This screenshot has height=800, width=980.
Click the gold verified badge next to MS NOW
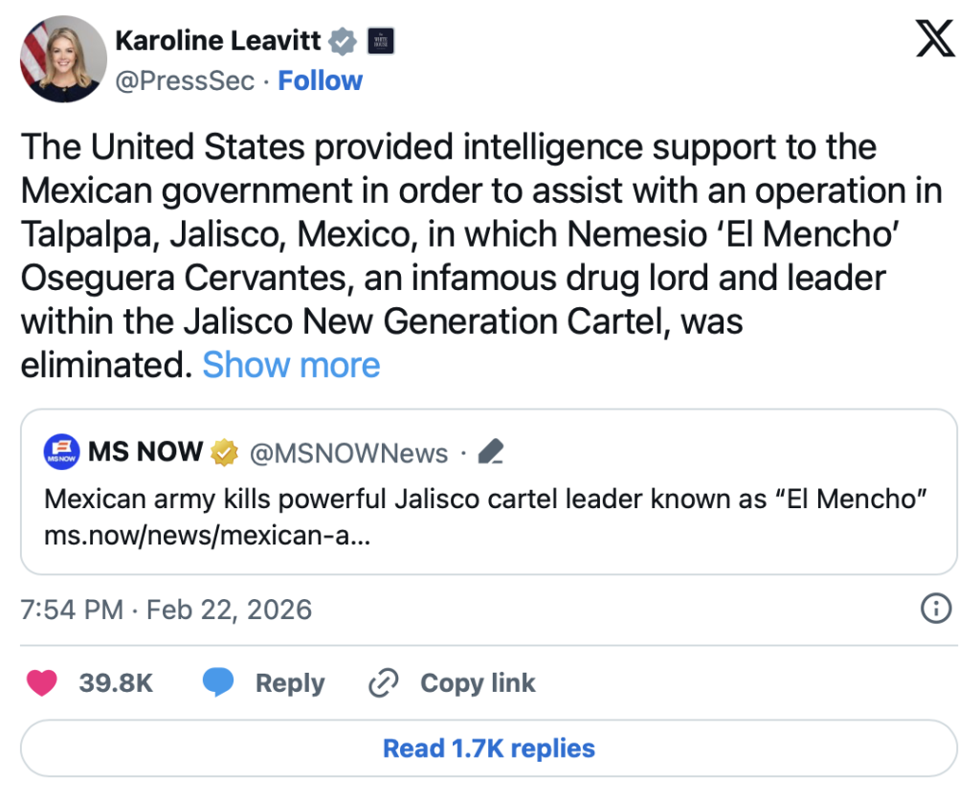(225, 453)
